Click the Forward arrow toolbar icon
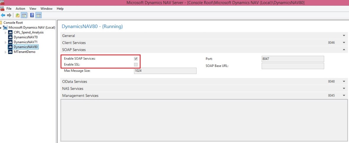The image size is (349, 143). point(9,15)
